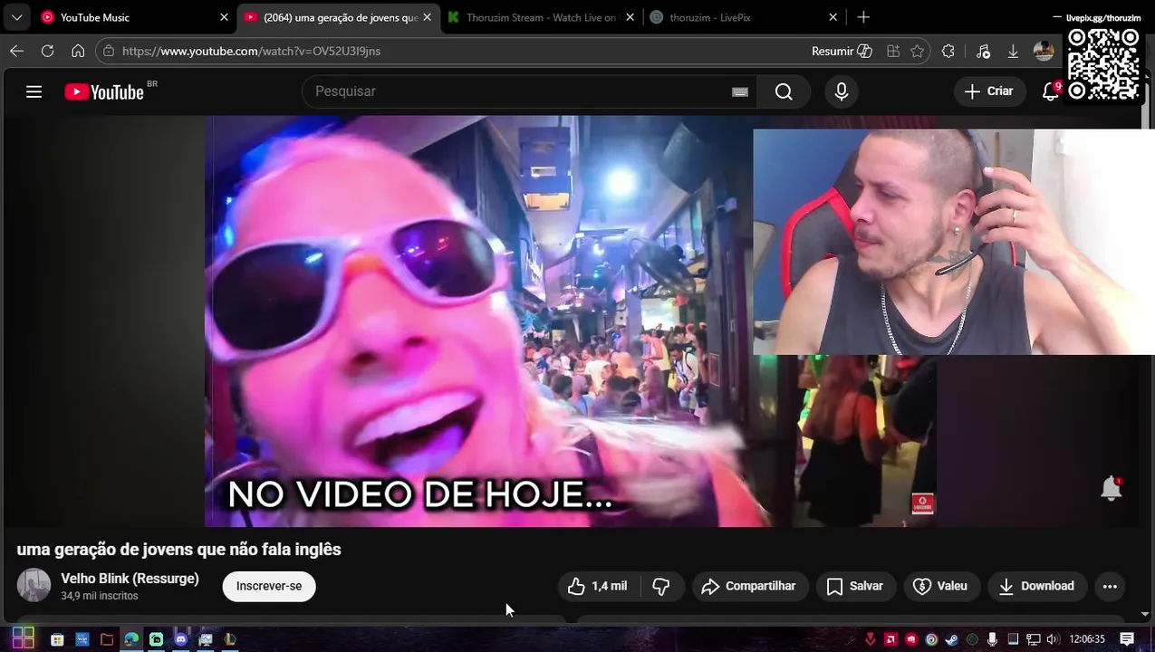Open the on-screen keyboard in search box
The width and height of the screenshot is (1155, 652).
740,91
